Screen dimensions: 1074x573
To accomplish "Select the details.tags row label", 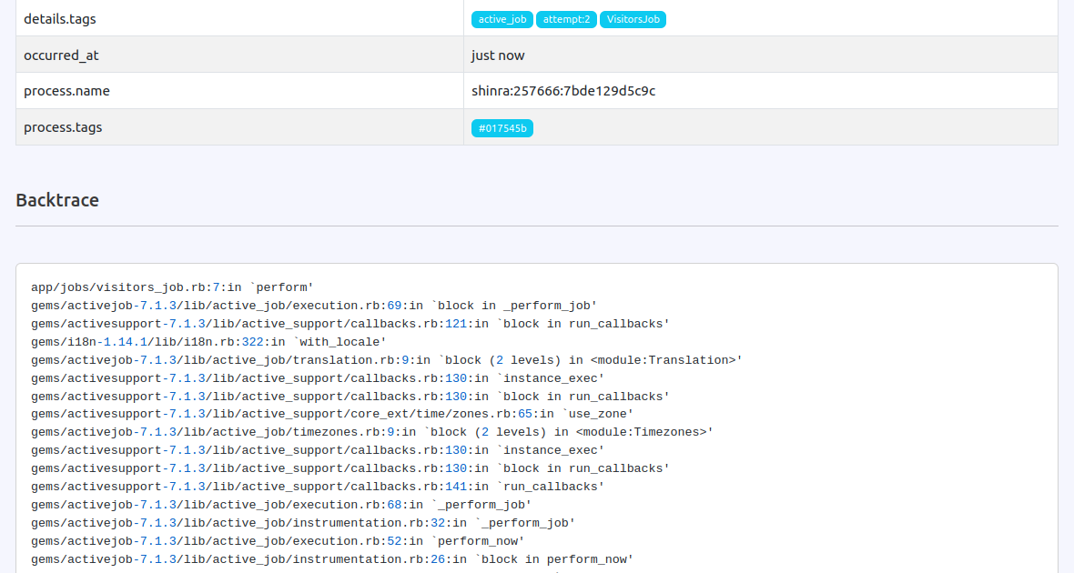I will (x=59, y=19).
